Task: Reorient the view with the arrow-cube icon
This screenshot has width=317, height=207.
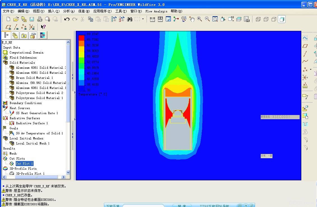Action: [x=223, y=19]
